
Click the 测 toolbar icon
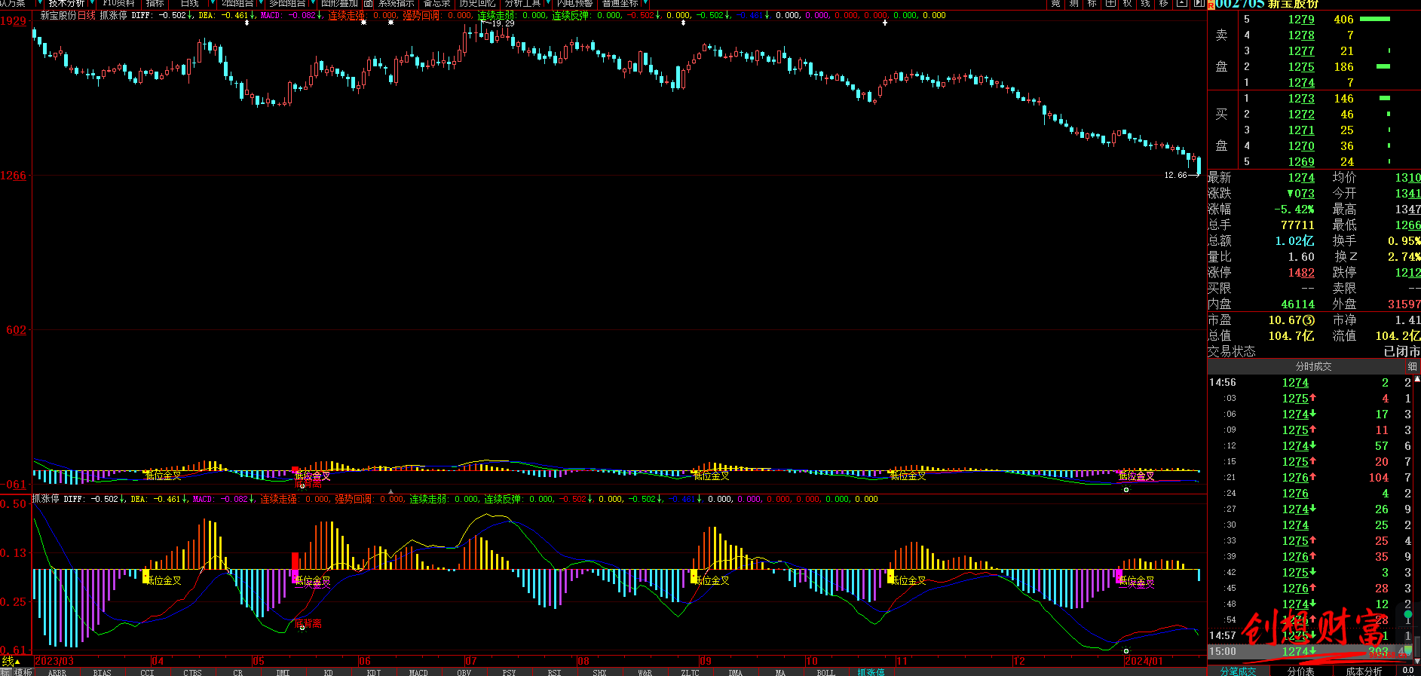(x=1073, y=4)
